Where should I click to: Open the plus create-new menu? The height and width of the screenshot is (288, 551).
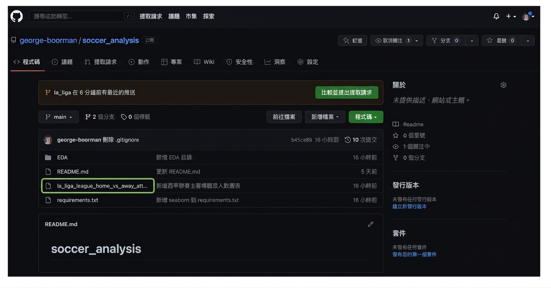511,16
